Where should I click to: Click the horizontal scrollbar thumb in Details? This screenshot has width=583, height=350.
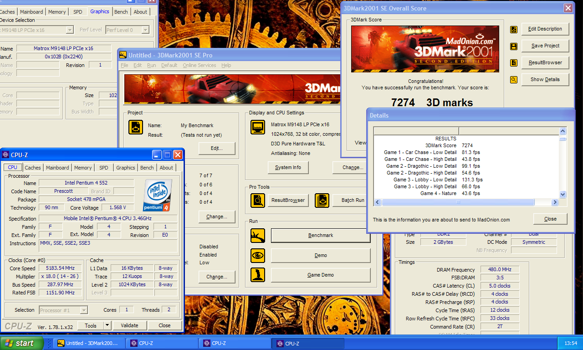458,202
